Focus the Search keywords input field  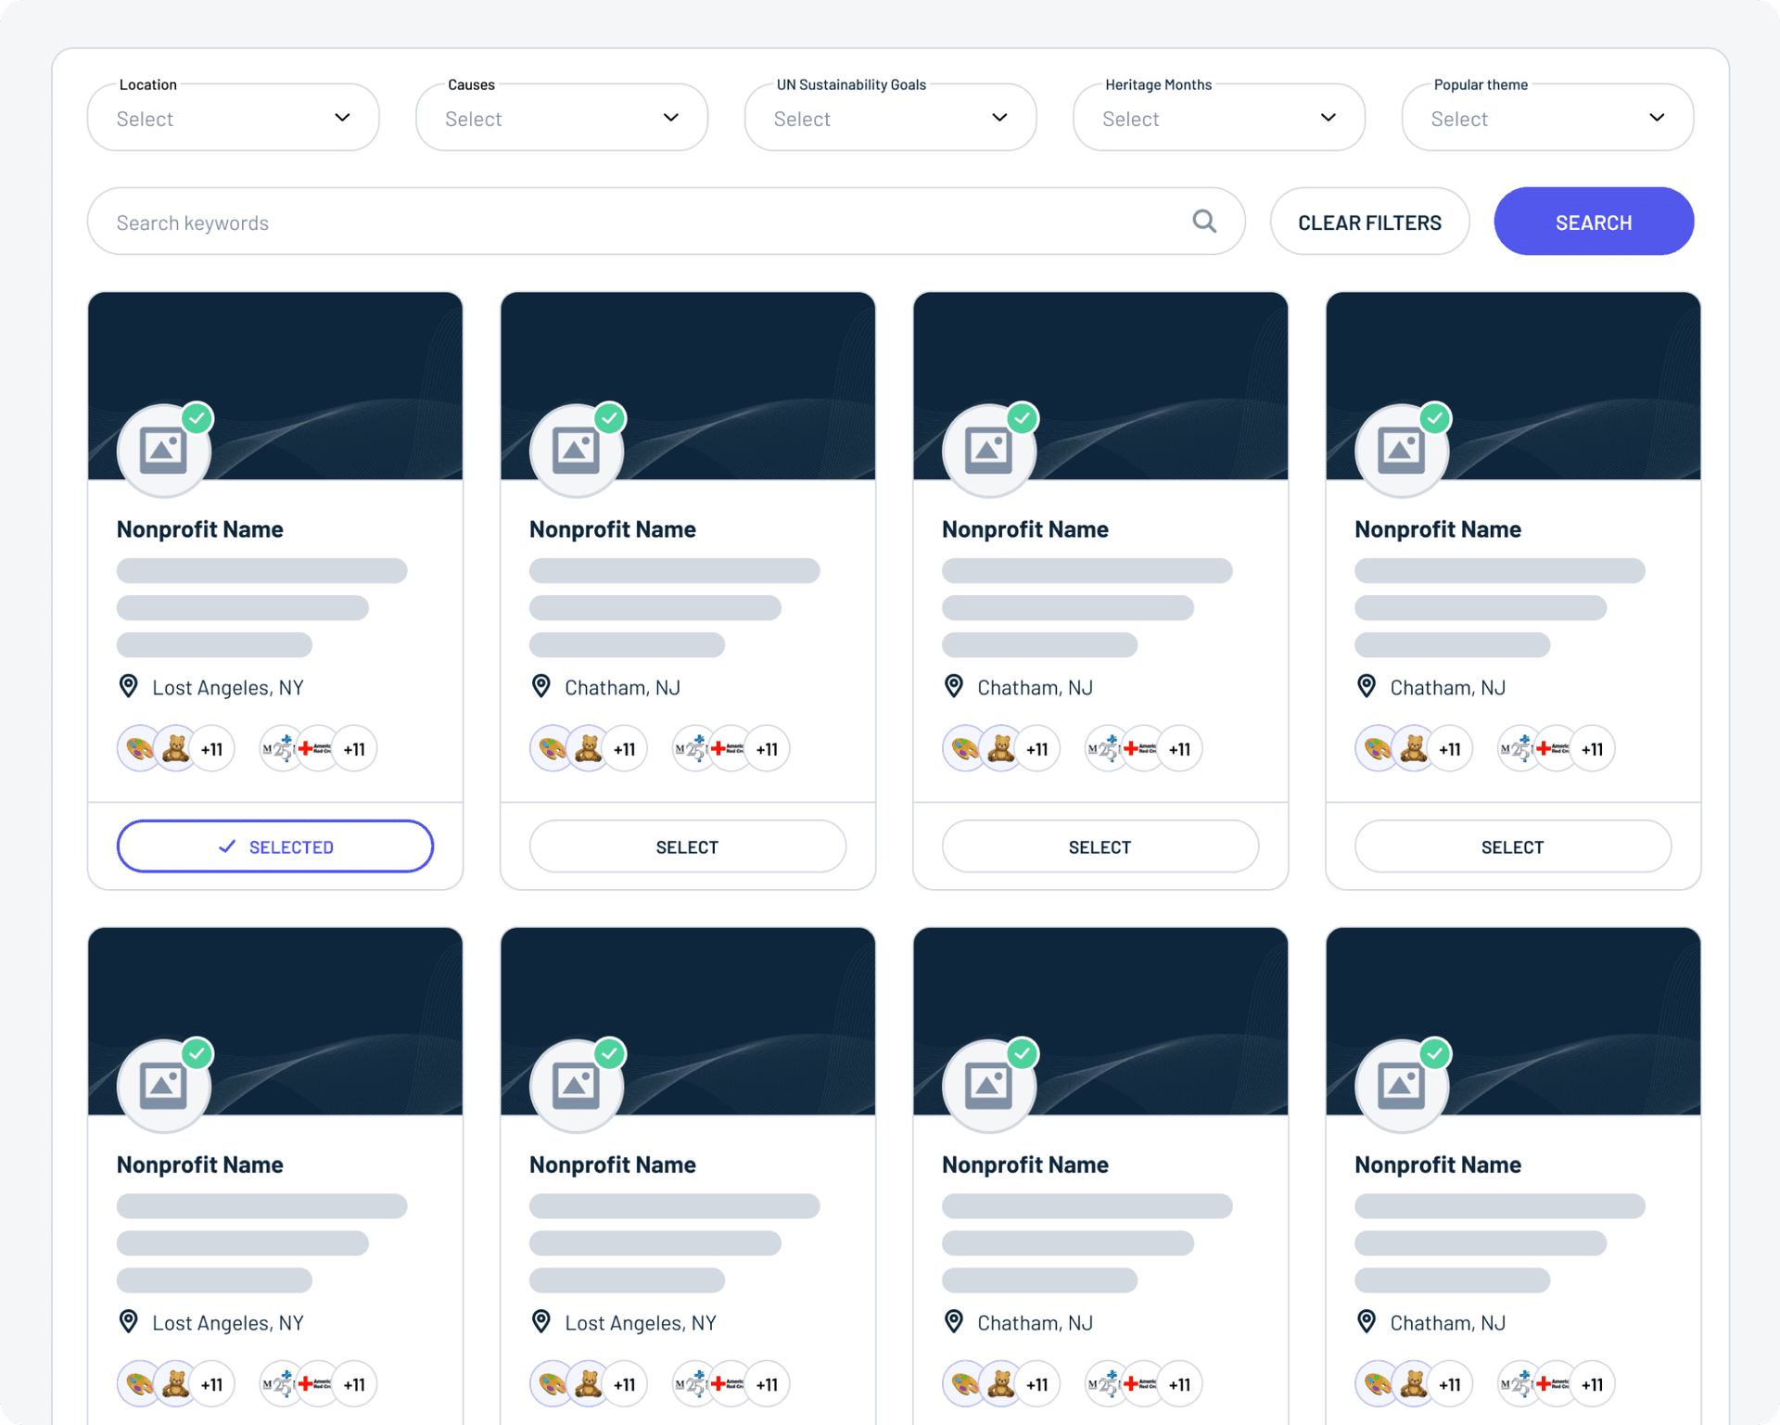click(x=666, y=222)
